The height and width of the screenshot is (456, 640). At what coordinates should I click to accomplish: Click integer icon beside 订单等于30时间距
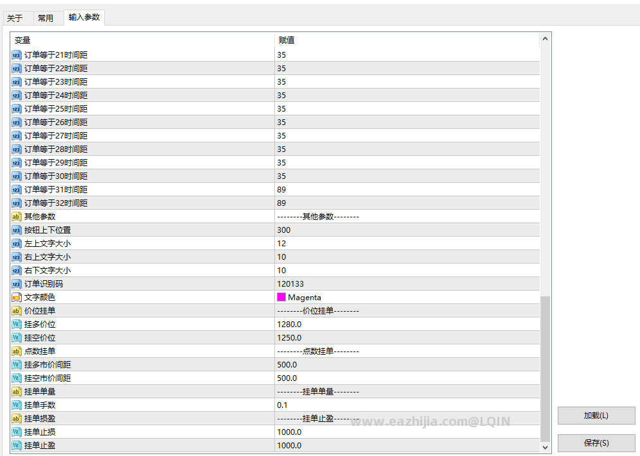(16, 176)
